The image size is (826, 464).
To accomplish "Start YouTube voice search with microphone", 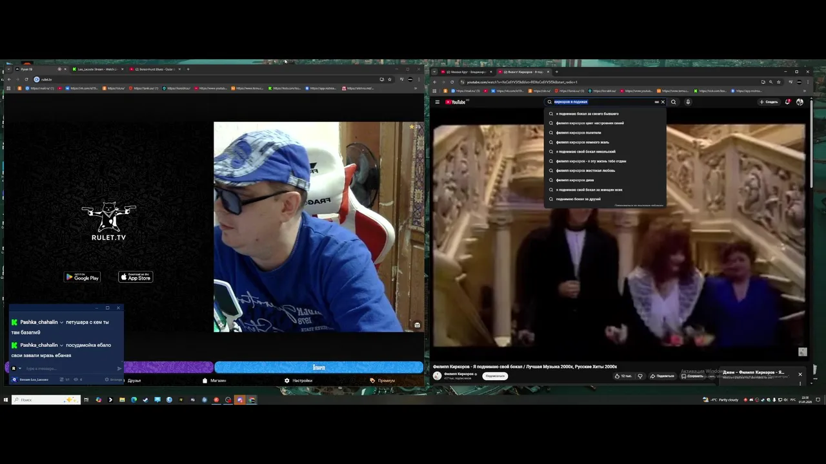I will point(688,102).
